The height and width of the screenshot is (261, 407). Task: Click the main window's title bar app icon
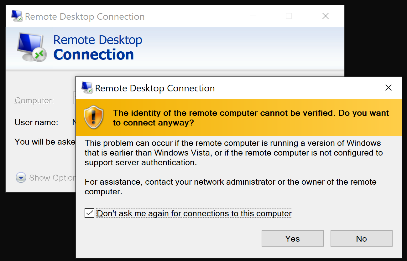(x=17, y=16)
